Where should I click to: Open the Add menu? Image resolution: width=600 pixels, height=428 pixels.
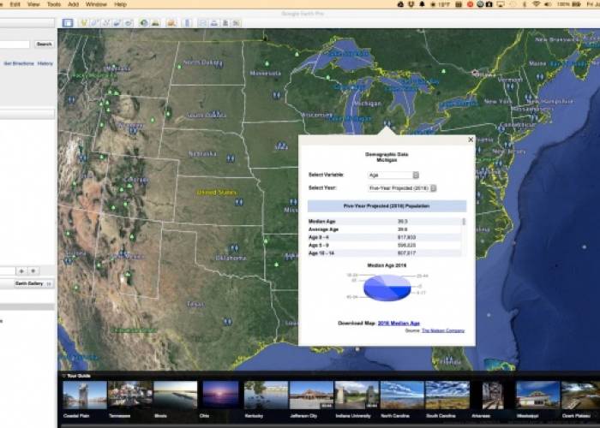73,4
